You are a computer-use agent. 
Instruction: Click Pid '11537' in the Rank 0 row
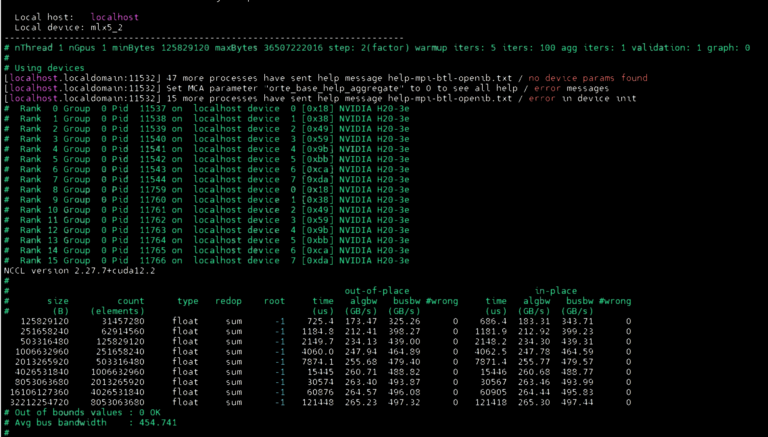click(153, 108)
